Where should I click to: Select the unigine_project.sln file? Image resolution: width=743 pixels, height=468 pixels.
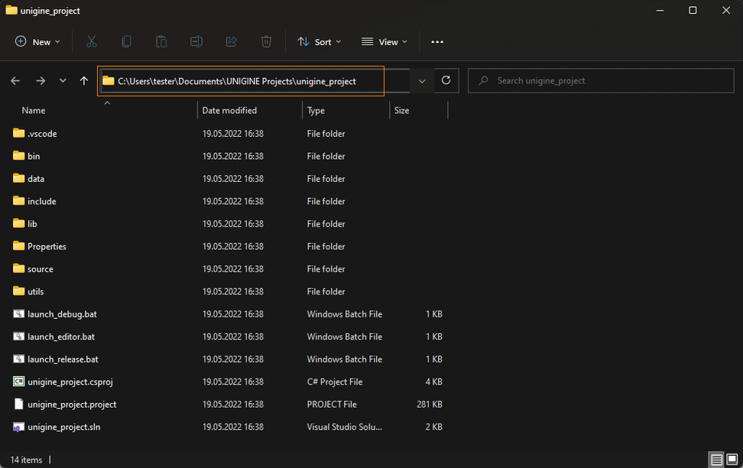point(63,427)
